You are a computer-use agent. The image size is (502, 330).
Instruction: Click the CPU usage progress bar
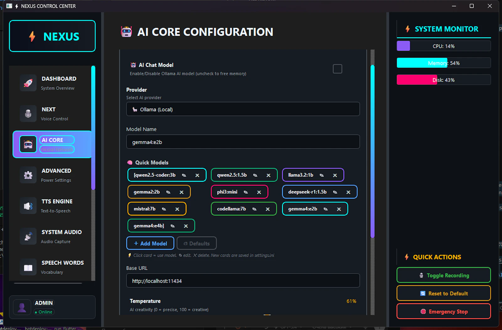coord(444,46)
